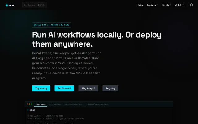Viewport: 198px width, 124px height.
Task: Click the search magnifier icon
Action: click(x=25, y=5)
